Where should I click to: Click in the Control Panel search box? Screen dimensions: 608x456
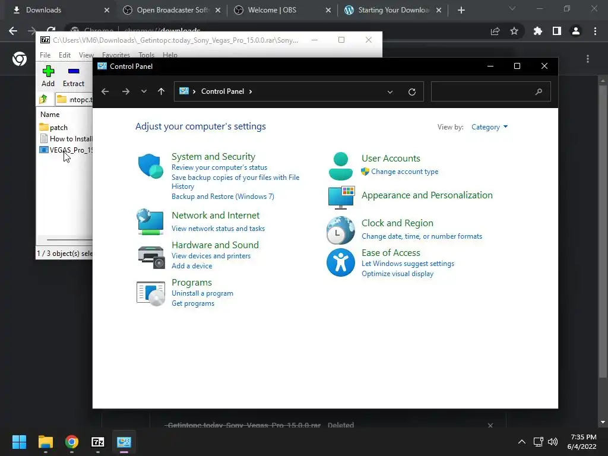(490, 92)
